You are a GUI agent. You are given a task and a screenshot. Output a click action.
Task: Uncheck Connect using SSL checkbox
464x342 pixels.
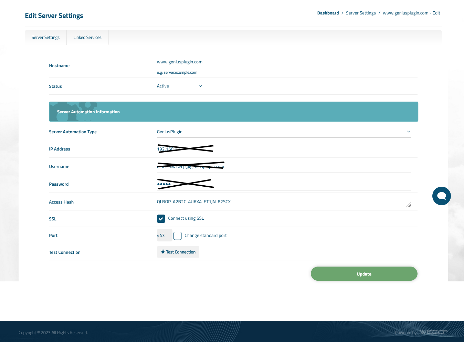point(161,219)
